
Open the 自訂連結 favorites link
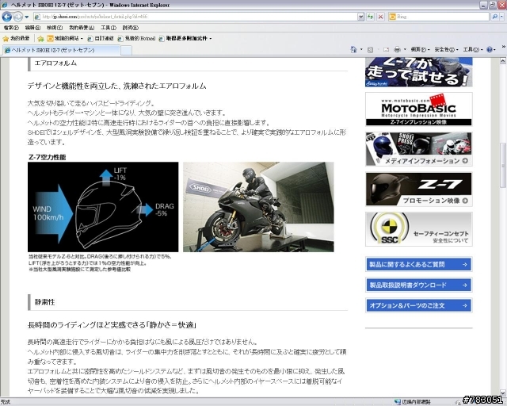(x=101, y=39)
